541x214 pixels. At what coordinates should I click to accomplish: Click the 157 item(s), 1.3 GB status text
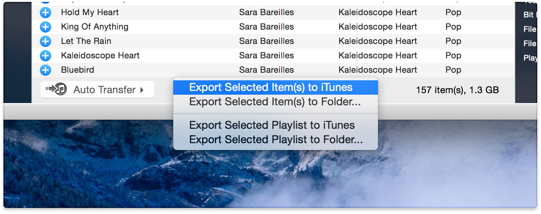coord(457,90)
